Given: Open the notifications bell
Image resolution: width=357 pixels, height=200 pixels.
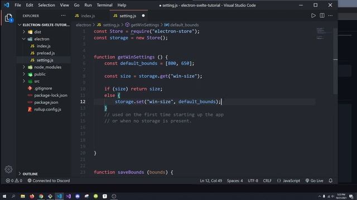Looking at the screenshot, I should (x=331, y=181).
